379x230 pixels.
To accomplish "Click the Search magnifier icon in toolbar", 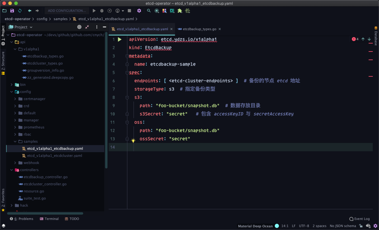I will (149, 11).
